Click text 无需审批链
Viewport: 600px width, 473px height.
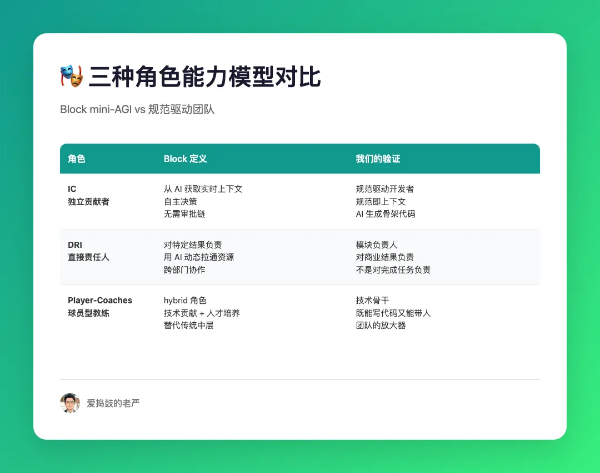[184, 214]
